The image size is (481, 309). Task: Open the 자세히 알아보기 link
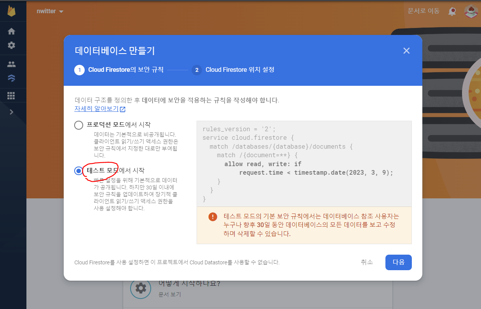pos(100,109)
